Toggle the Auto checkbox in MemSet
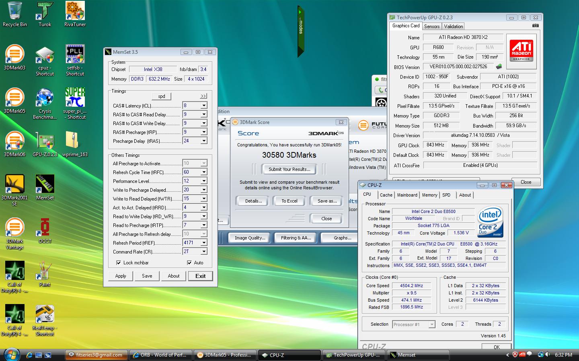Screen dimensions: 579x361 tap(189, 263)
